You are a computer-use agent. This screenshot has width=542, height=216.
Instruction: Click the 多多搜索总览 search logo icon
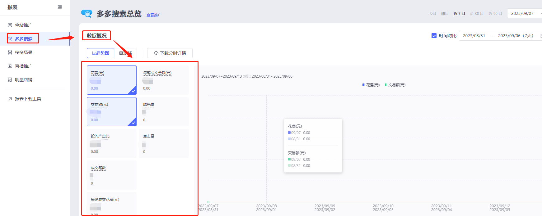pos(86,14)
